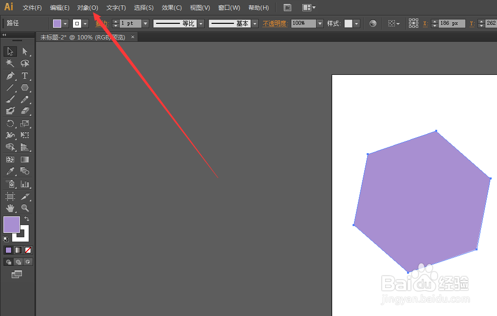This screenshot has width=497, height=316.
Task: Open the 视图(V) menu
Action: [x=200, y=8]
